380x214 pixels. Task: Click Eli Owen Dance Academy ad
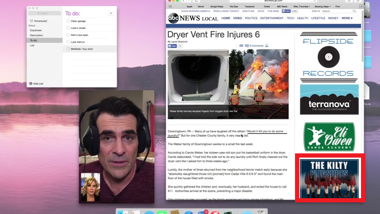pos(329,137)
